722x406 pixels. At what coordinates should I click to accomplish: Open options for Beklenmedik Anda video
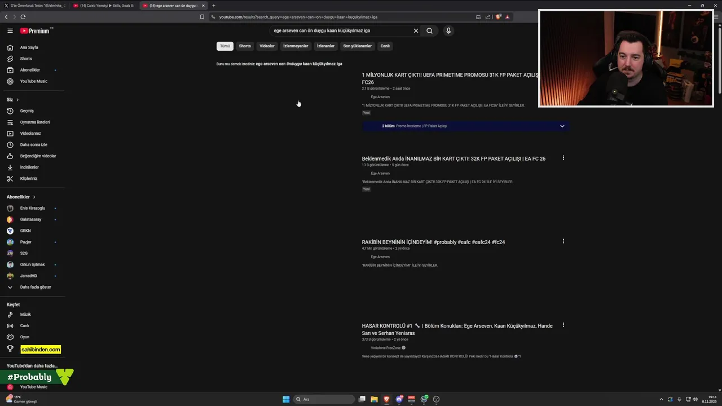tap(563, 158)
